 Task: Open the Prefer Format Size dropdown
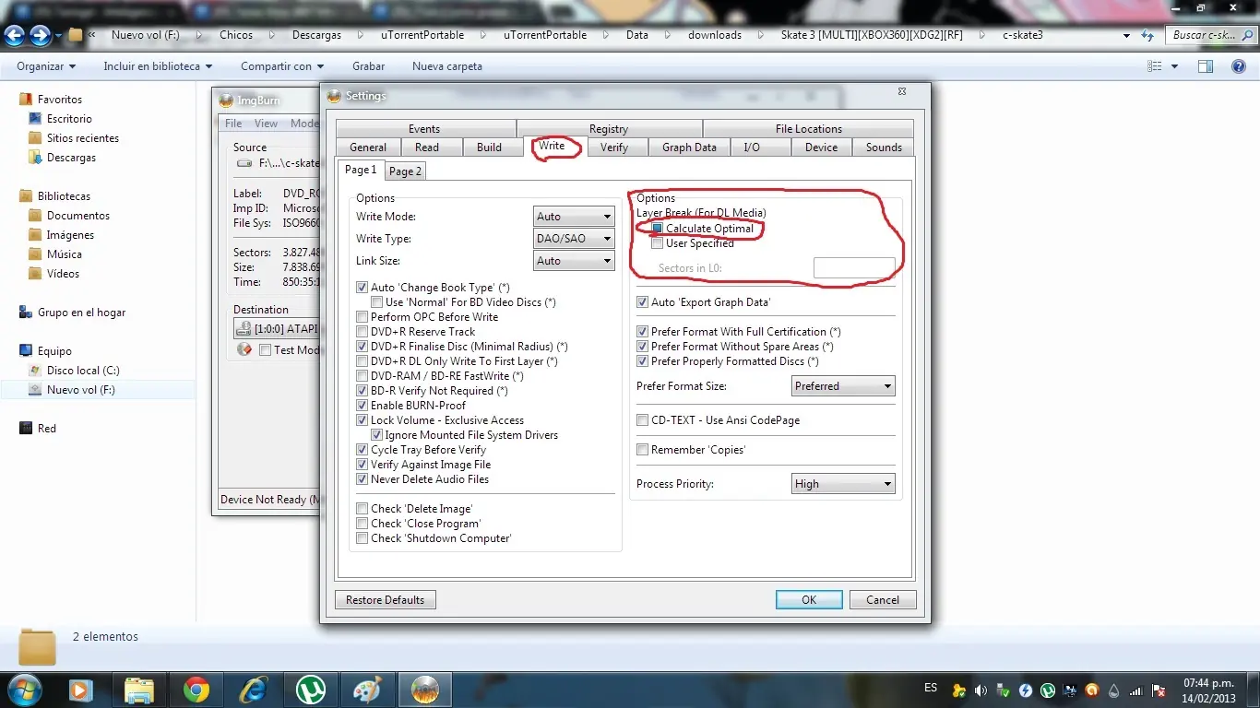click(x=844, y=386)
